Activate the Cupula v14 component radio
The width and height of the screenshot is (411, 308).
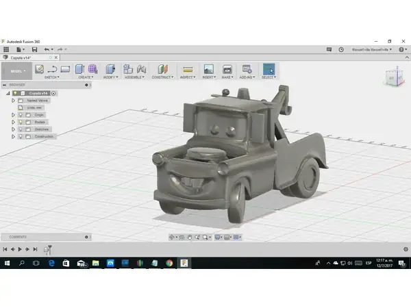(x=53, y=93)
